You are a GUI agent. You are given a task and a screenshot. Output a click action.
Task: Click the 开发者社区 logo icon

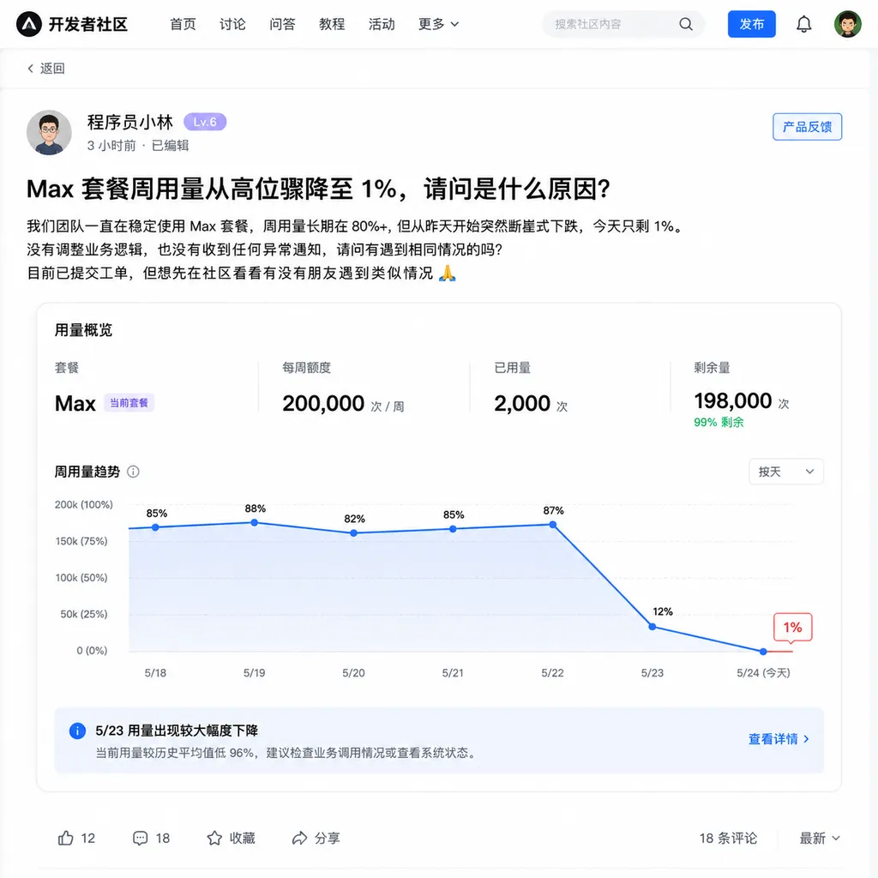29,24
